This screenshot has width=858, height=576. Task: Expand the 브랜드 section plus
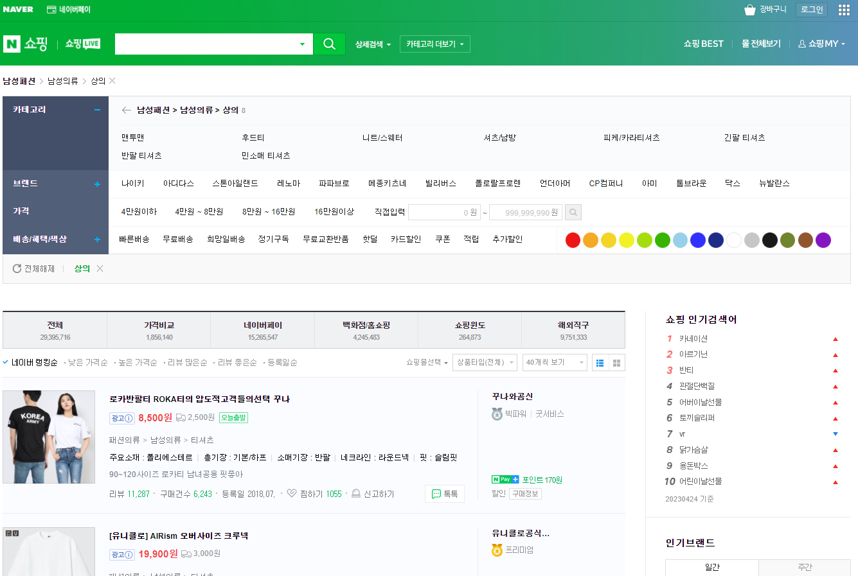98,184
